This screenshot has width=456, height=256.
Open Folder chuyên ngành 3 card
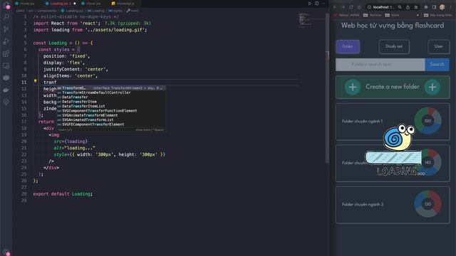(x=393, y=205)
